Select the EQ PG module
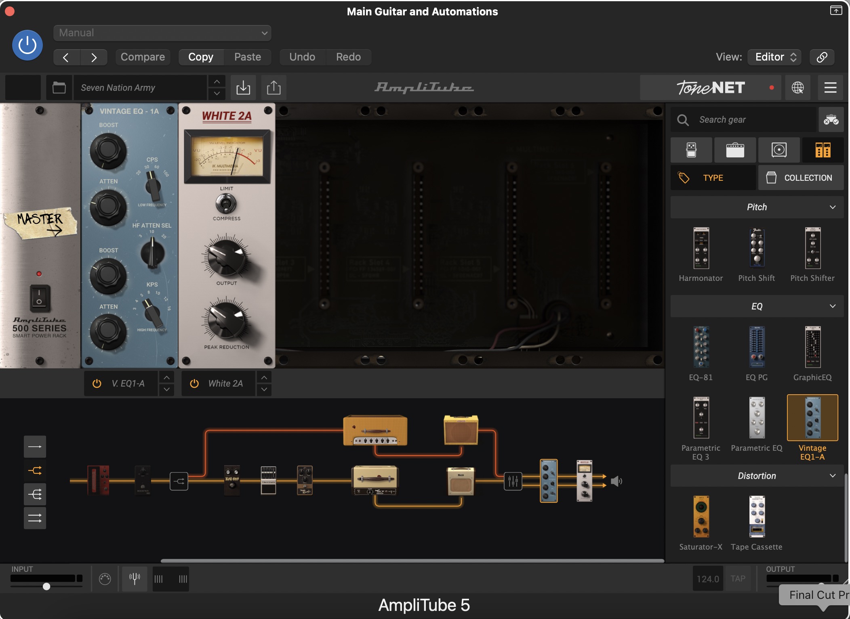The image size is (850, 619). click(757, 353)
